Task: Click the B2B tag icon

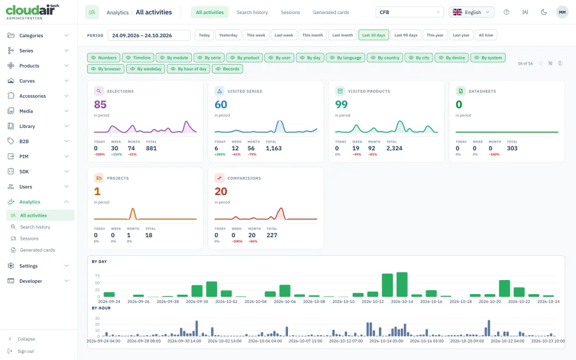Action: (11, 141)
